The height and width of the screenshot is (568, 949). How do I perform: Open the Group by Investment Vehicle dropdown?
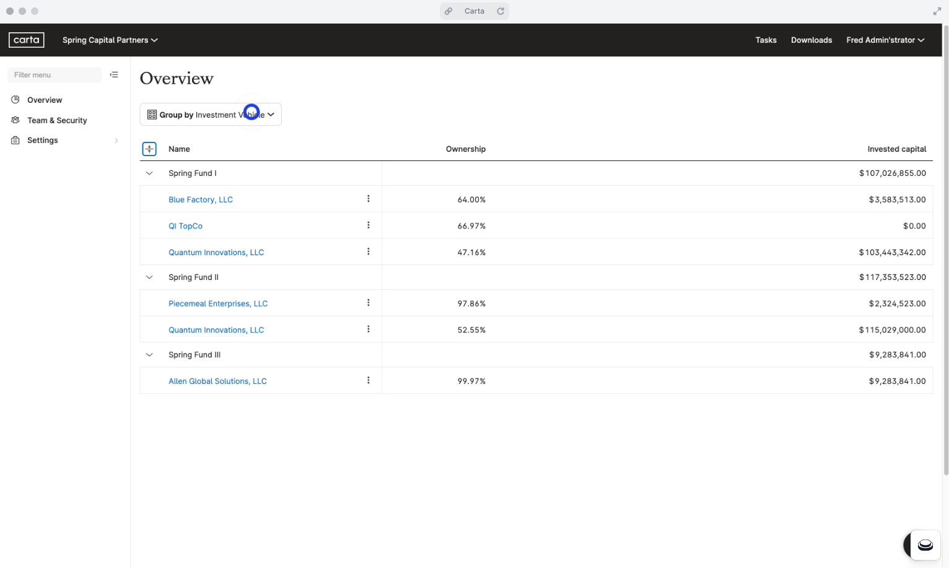click(211, 115)
